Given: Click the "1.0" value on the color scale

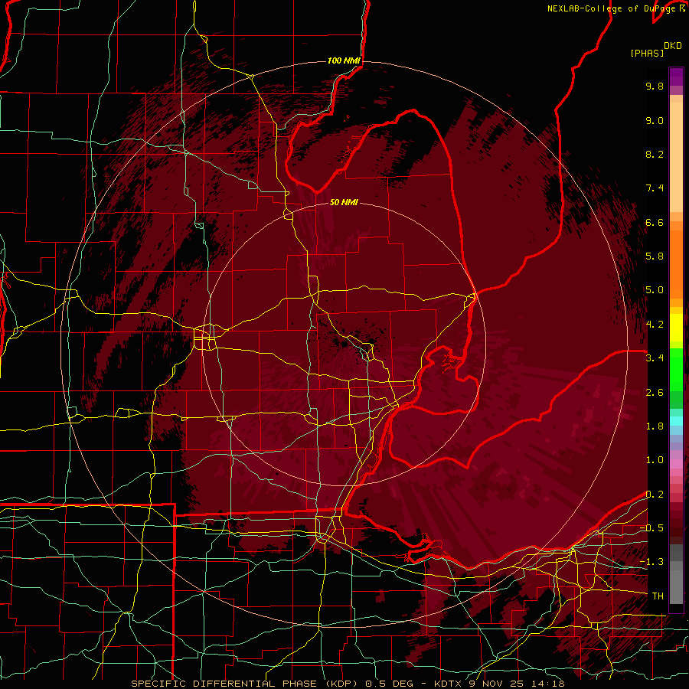Looking at the screenshot, I should [x=655, y=460].
